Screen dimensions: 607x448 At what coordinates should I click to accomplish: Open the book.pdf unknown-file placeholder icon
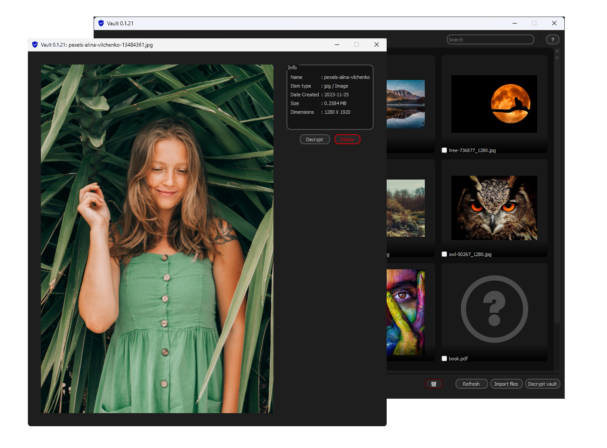pos(494,309)
